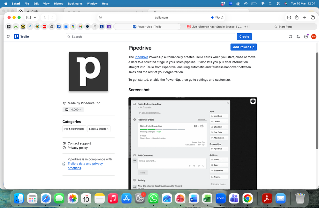Click the info icon on the screenshot

coord(253,101)
